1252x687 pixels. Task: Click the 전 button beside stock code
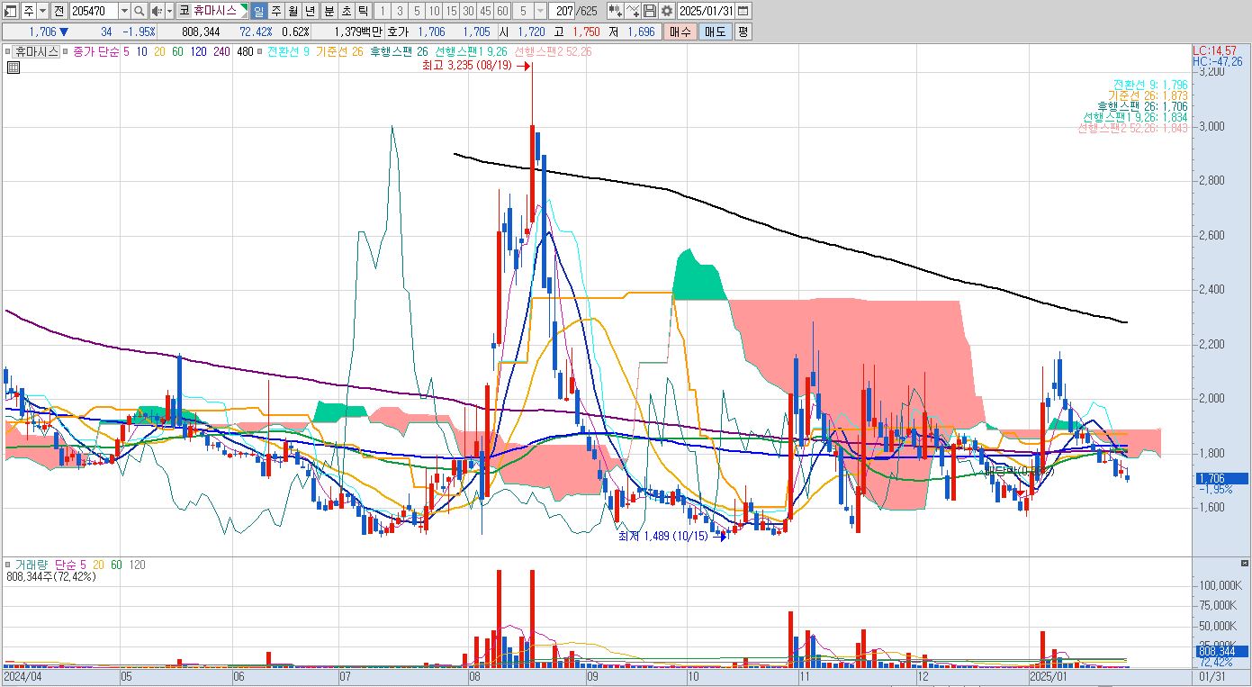click(59, 11)
